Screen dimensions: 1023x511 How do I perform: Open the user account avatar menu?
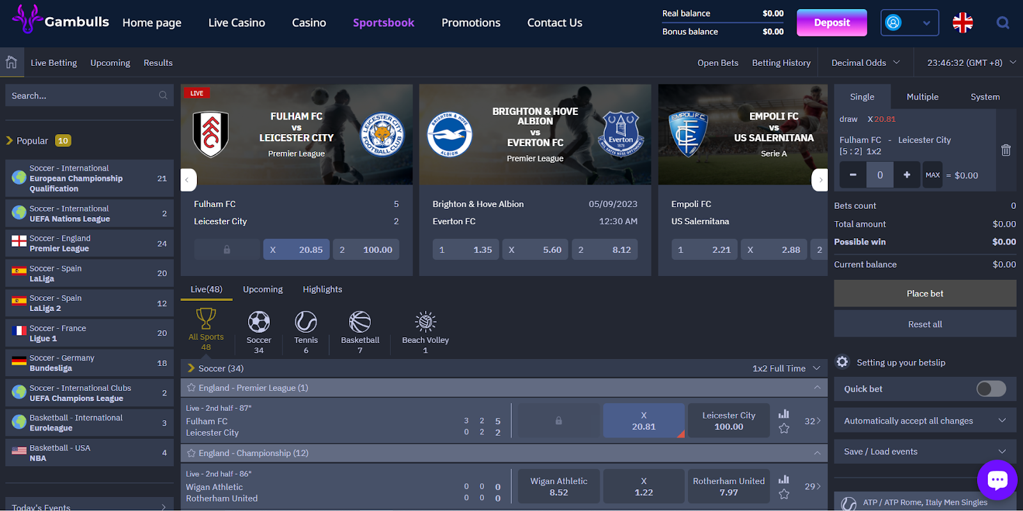point(909,23)
